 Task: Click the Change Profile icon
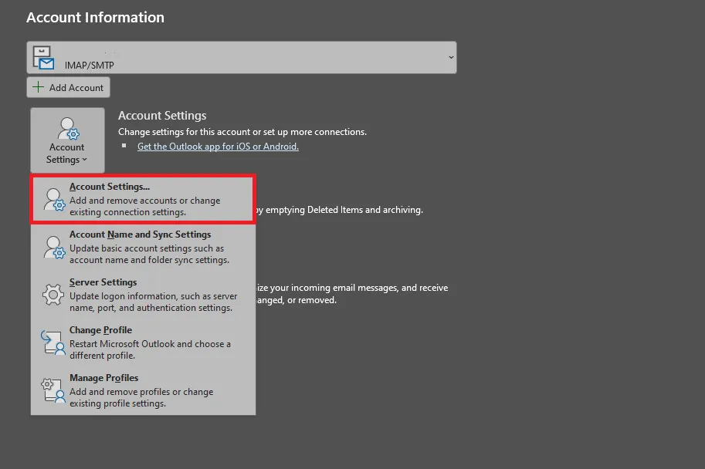[53, 342]
